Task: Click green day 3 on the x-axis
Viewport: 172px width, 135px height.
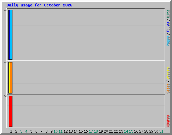Action: click(x=21, y=131)
